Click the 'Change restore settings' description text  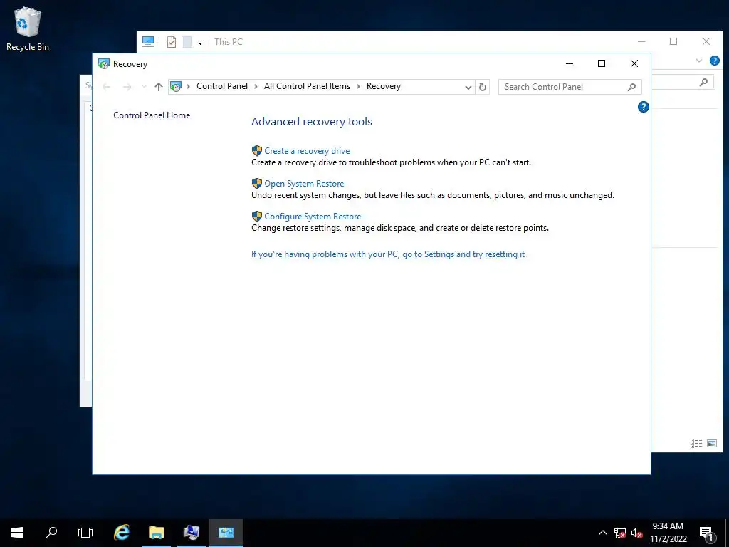coord(400,228)
